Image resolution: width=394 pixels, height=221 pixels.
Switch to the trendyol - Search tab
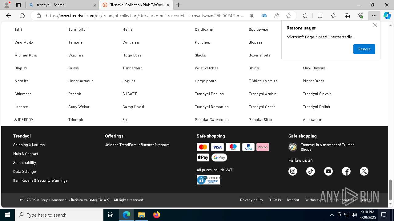tap(62, 5)
